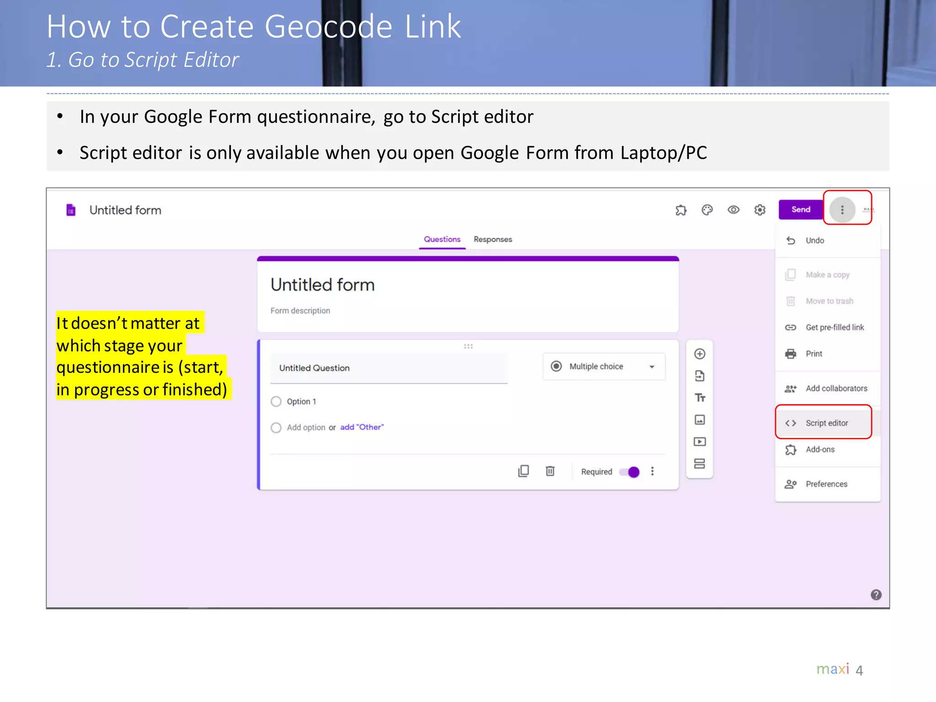This screenshot has height=702, width=936.
Task: Switch to the Questions tab
Action: tap(442, 239)
